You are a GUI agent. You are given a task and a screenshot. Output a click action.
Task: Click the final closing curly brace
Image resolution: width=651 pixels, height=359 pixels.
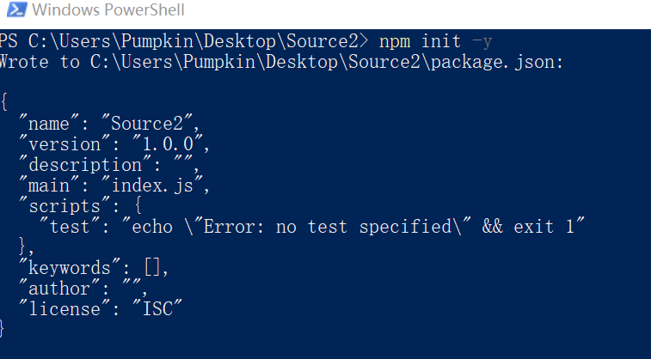tap(2, 329)
